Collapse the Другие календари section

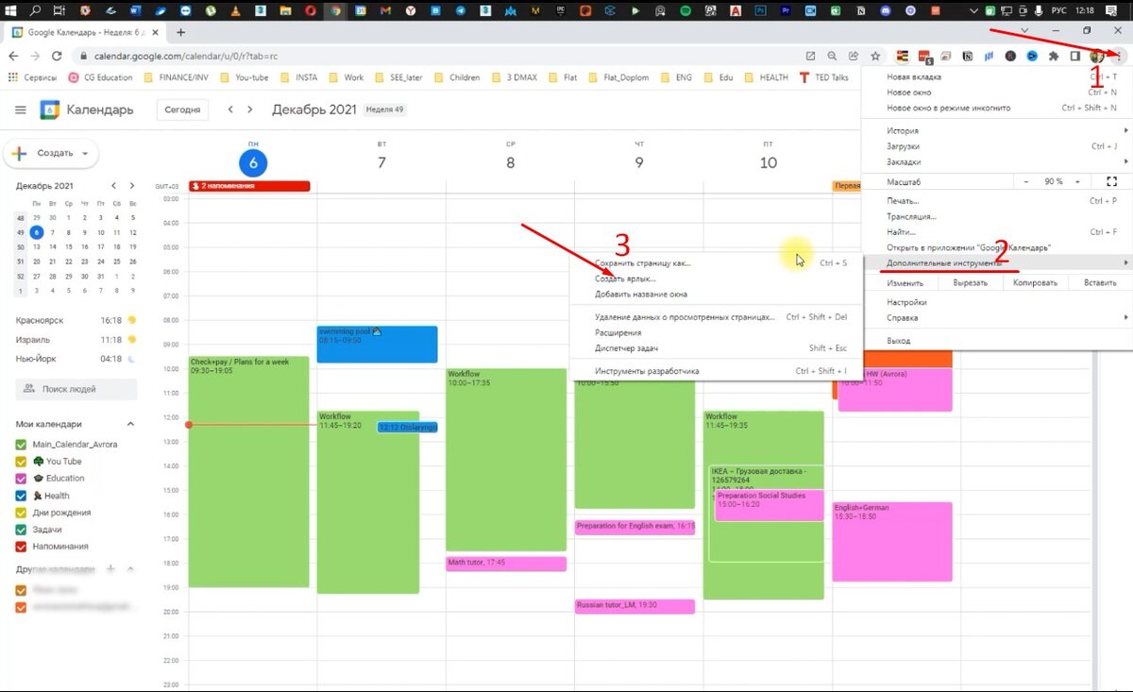tap(131, 569)
